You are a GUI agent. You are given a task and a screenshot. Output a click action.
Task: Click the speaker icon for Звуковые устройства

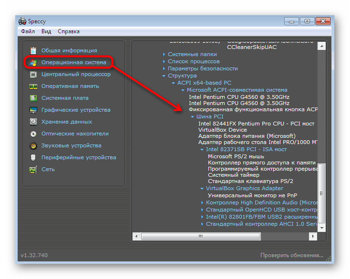(33, 146)
